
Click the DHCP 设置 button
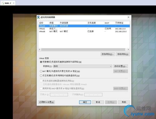120,89
